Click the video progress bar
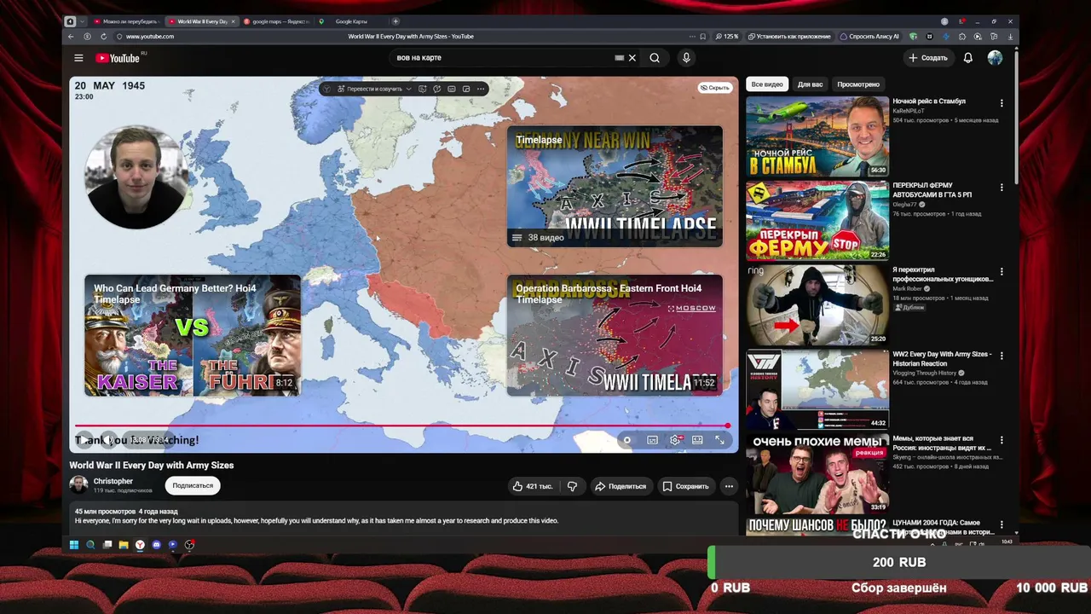This screenshot has height=614, width=1091. [x=401, y=426]
